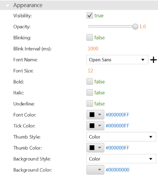The height and width of the screenshot is (175, 158).
Task: Turn on the Italic checkbox
Action: tap(90, 93)
